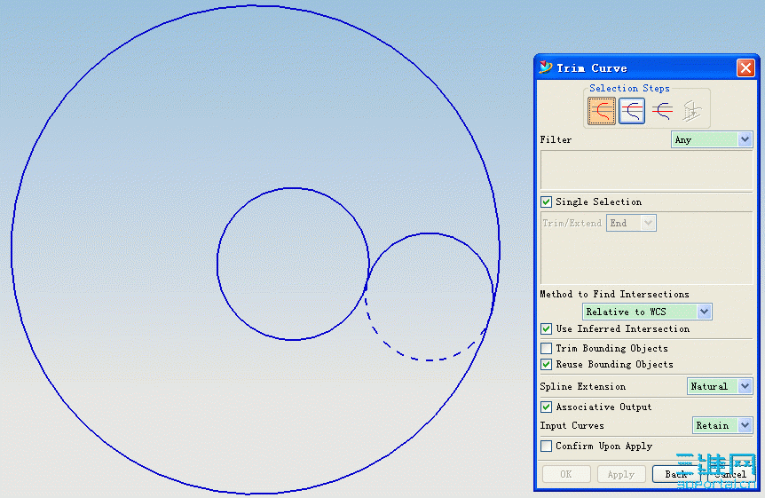Click the Trim Curve dialog title icon
This screenshot has width=765, height=498.
point(546,67)
